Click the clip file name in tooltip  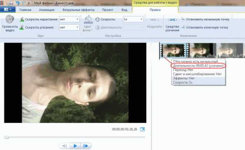tap(195, 61)
